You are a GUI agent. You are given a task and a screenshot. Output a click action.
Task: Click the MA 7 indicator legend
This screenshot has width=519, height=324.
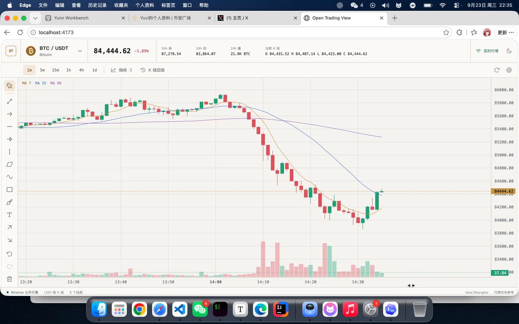pos(26,83)
